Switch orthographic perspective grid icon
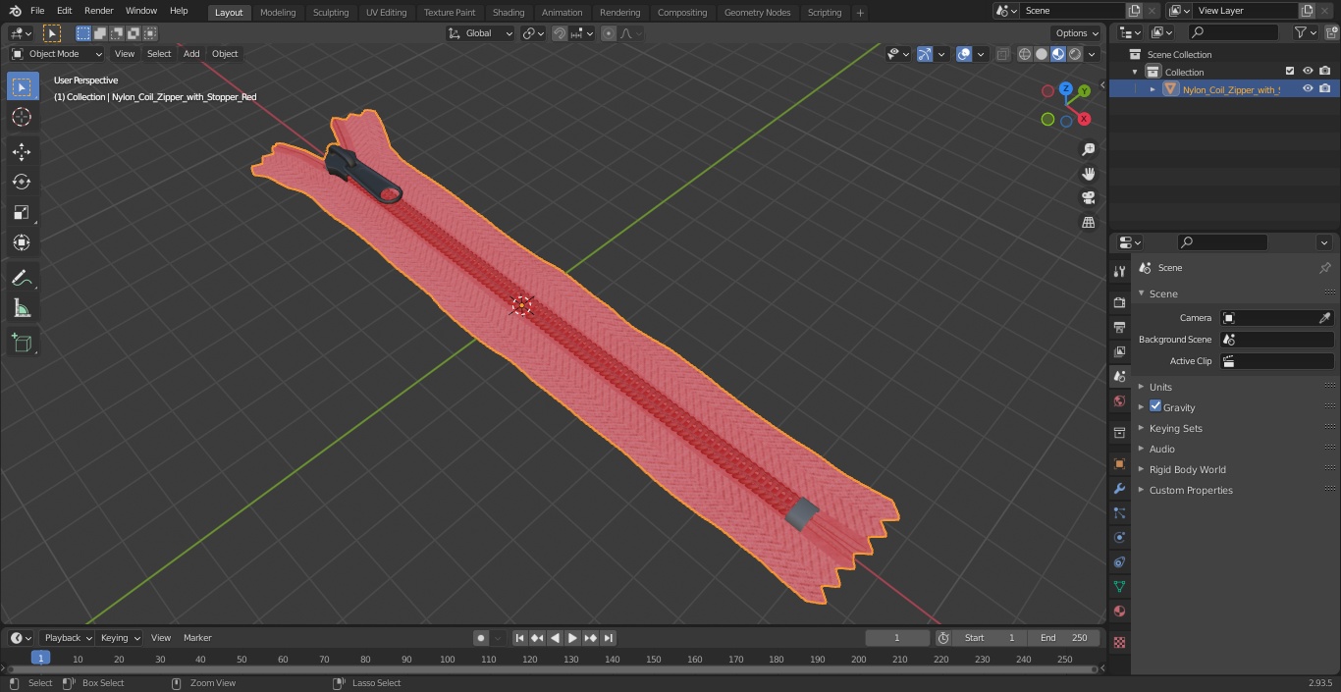 1088,223
